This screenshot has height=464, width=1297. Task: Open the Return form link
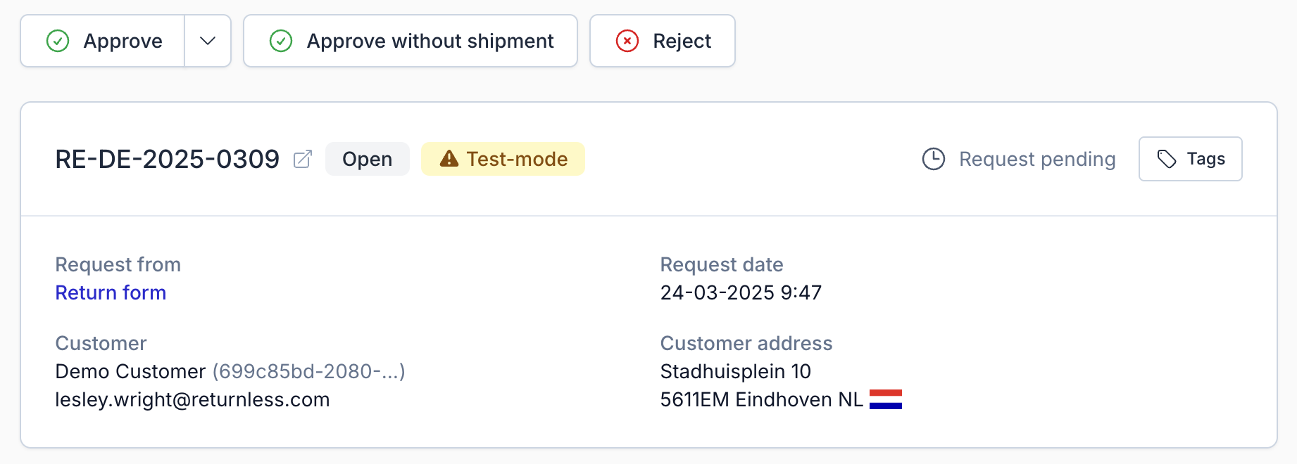111,292
